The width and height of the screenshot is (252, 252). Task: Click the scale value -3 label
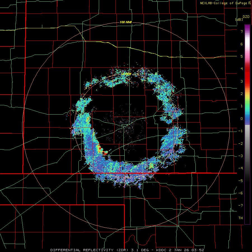coord(241,156)
